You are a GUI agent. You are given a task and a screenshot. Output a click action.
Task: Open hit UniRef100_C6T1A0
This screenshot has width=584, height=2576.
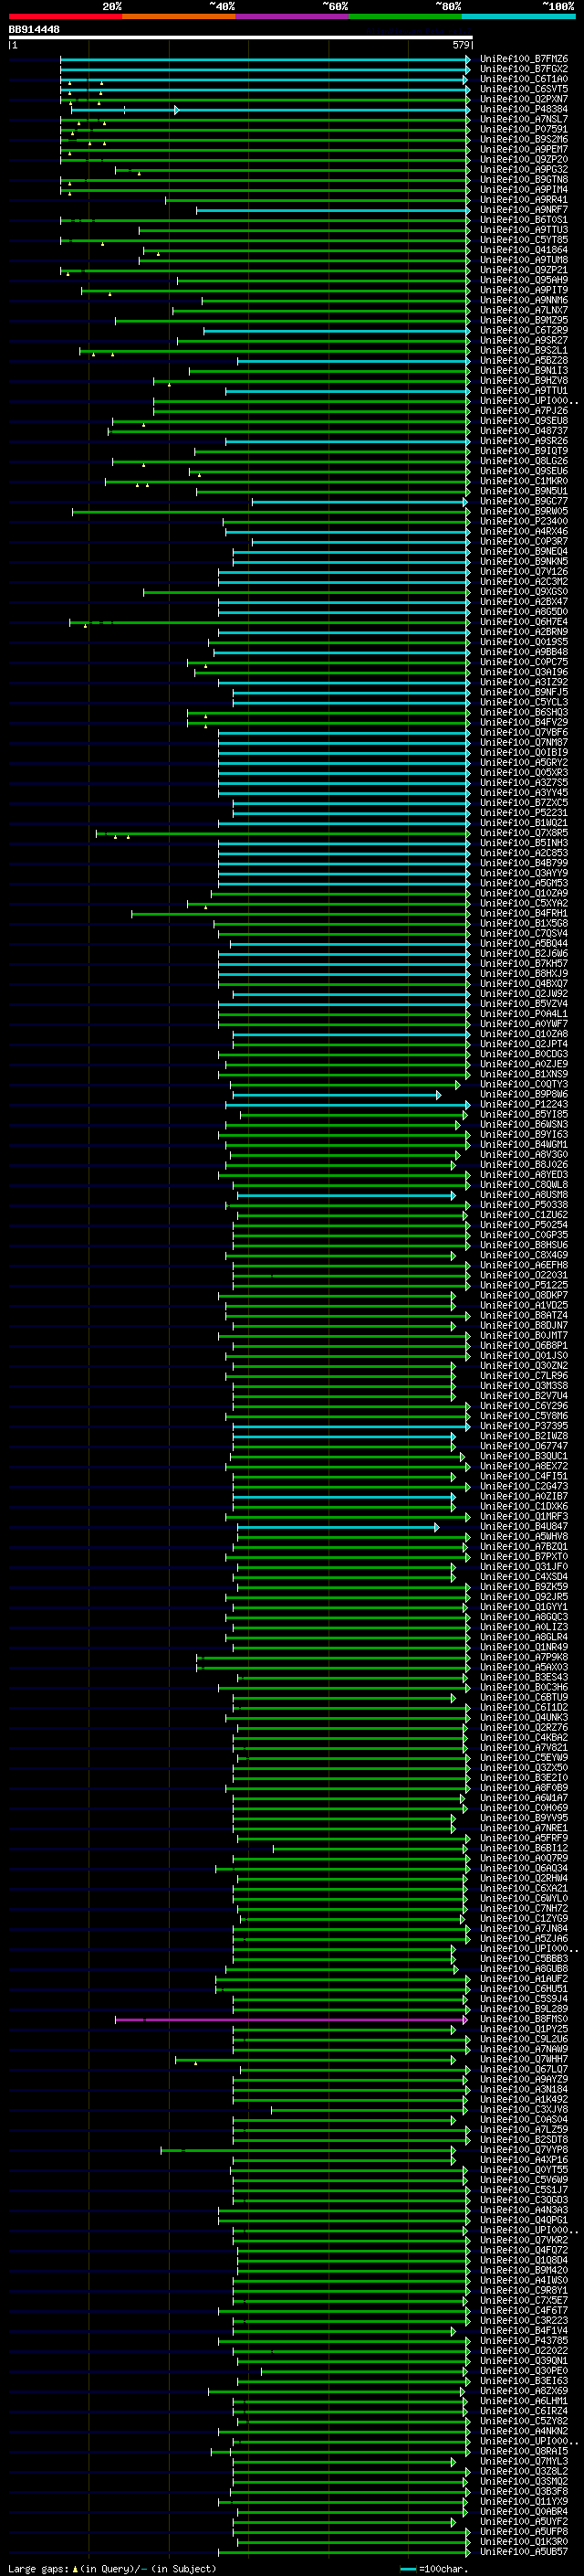coord(523,79)
